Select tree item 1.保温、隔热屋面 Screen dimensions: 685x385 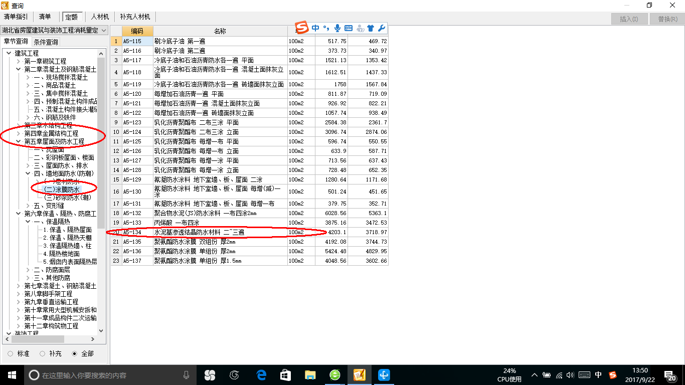click(x=67, y=230)
